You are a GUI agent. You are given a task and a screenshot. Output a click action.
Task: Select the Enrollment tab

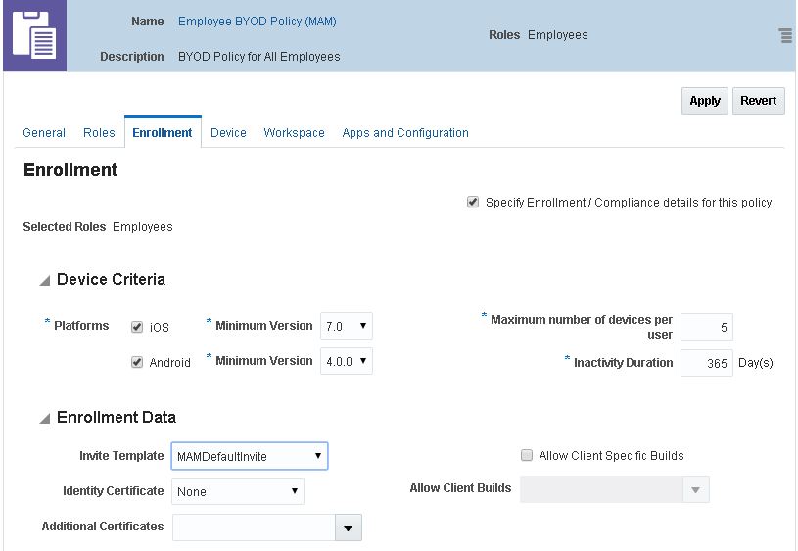163,133
